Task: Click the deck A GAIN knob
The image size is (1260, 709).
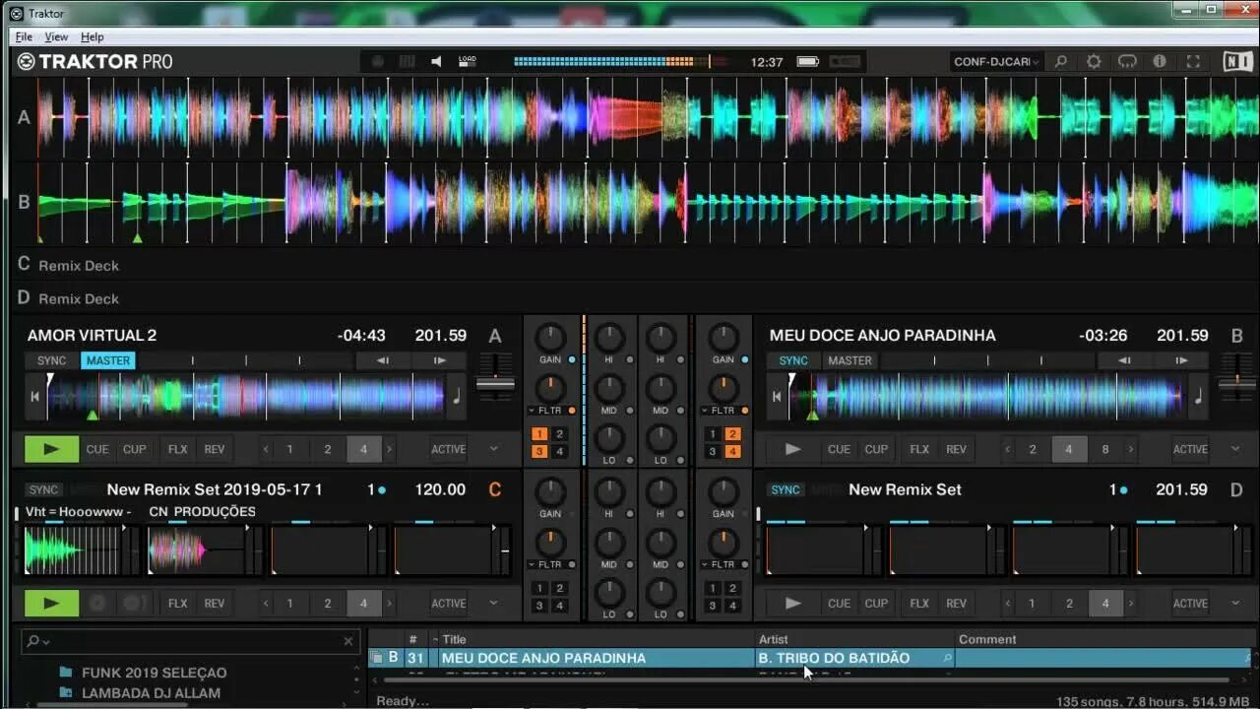Action: click(550, 337)
